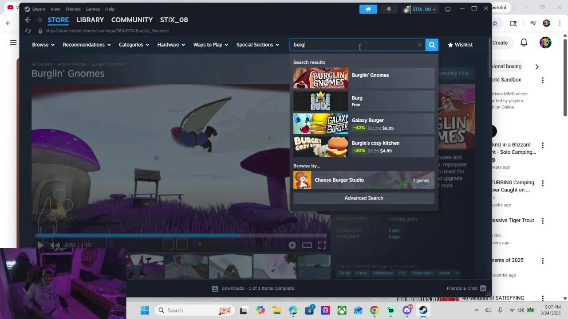Screen dimensions: 568x319
Task: Click the Steam store URL address
Action: pyautogui.click(x=107, y=31)
